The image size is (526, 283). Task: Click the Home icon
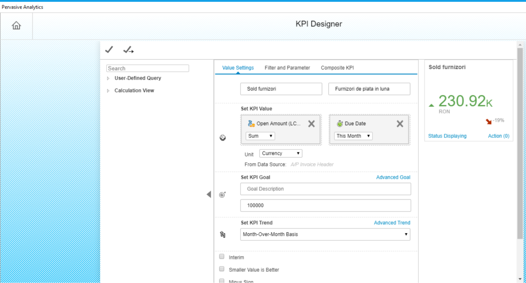tap(16, 25)
